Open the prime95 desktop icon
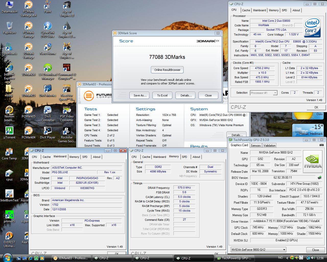Image resolution: width=327 pixels, height=262 pixels. pos(9,217)
